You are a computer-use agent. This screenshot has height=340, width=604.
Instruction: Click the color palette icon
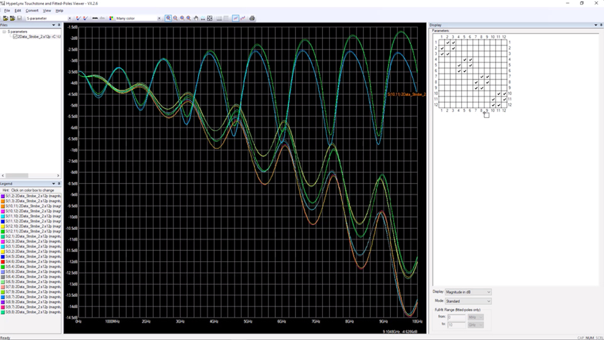tap(112, 18)
